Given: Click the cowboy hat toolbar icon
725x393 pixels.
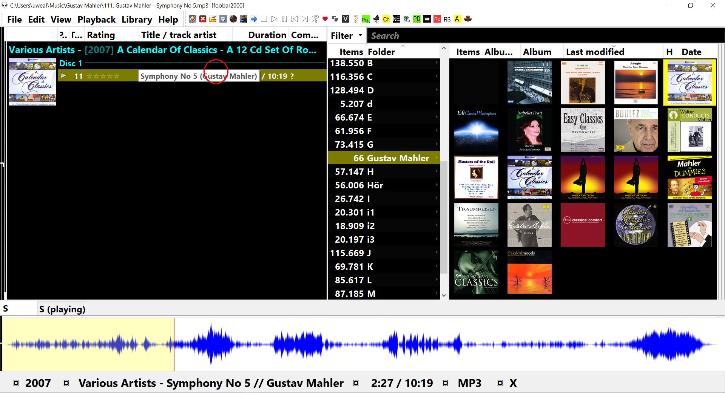Looking at the screenshot, I should click(468, 19).
